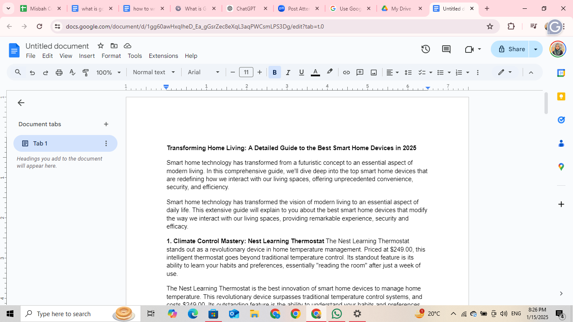573x322 pixels.
Task: Open the Format menu
Action: 111,56
